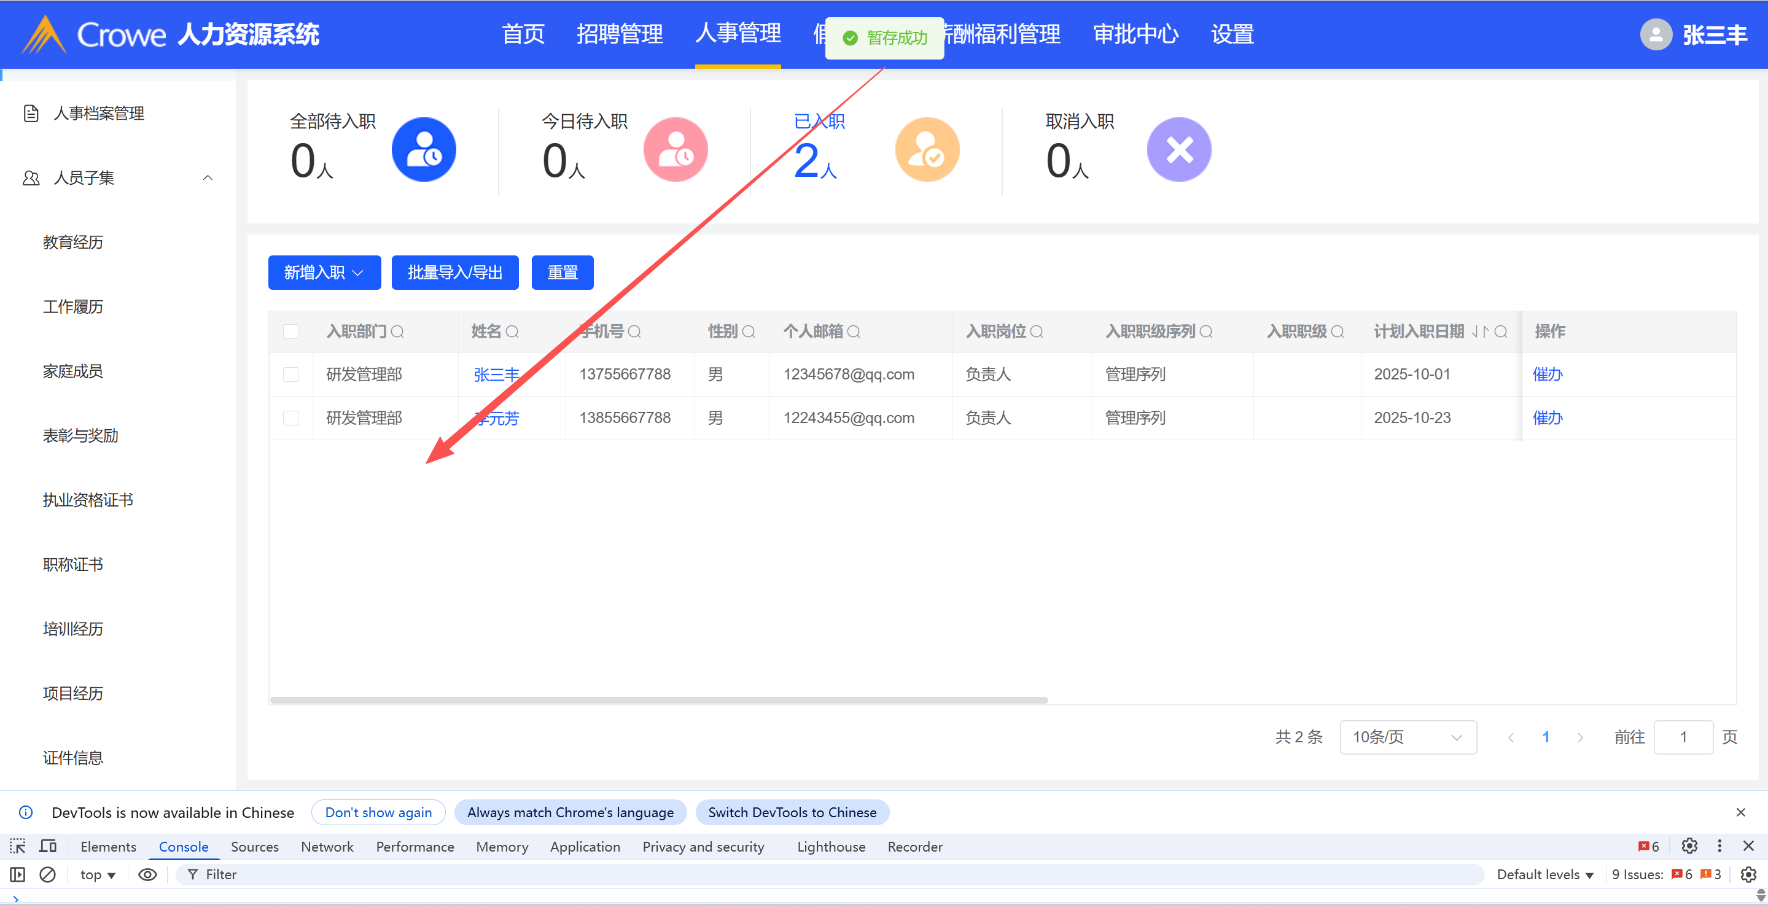Viewport: 1768px width, 905px height.
Task: Click DevTools inspect element icon
Action: [18, 846]
